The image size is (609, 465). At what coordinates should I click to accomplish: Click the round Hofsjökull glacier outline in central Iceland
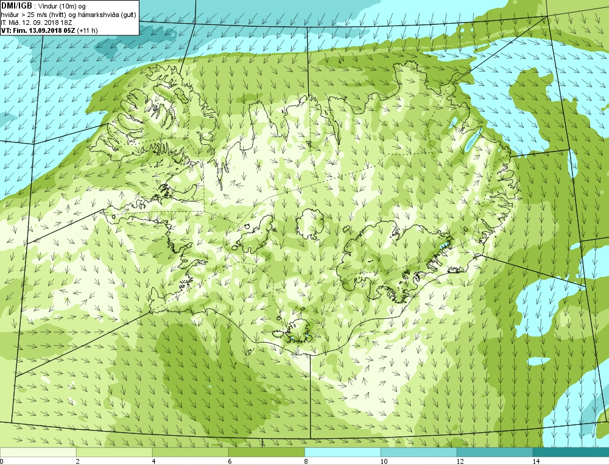310,223
